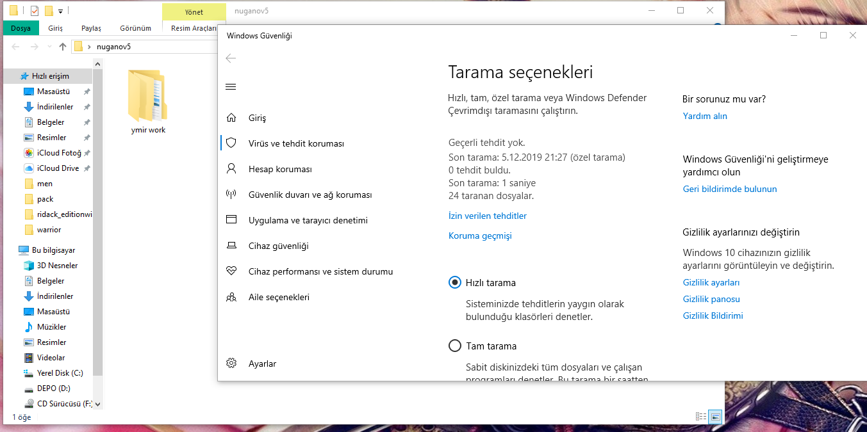This screenshot has width=867, height=432.
Task: Select the Tam tarama radio button
Action: (455, 346)
